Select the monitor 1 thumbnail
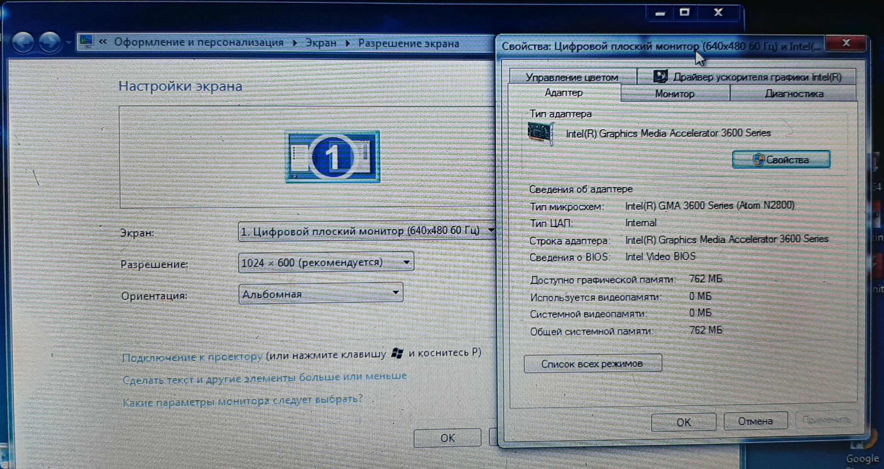This screenshot has width=884, height=469. (333, 157)
